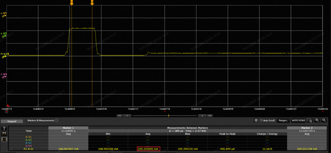Click the crosshair target icon beside Auto Scroll
This screenshot has width=331, height=153.
click(x=256, y=120)
